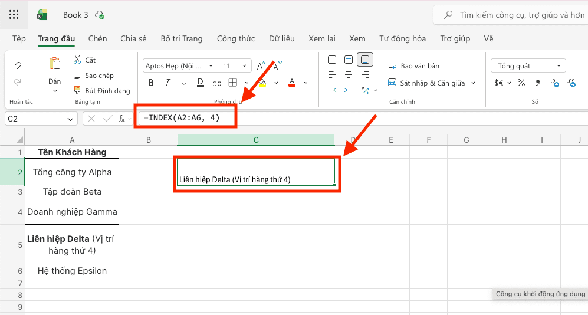Toggle Strikethrough formatting
The width and height of the screenshot is (588, 315).
click(x=217, y=83)
